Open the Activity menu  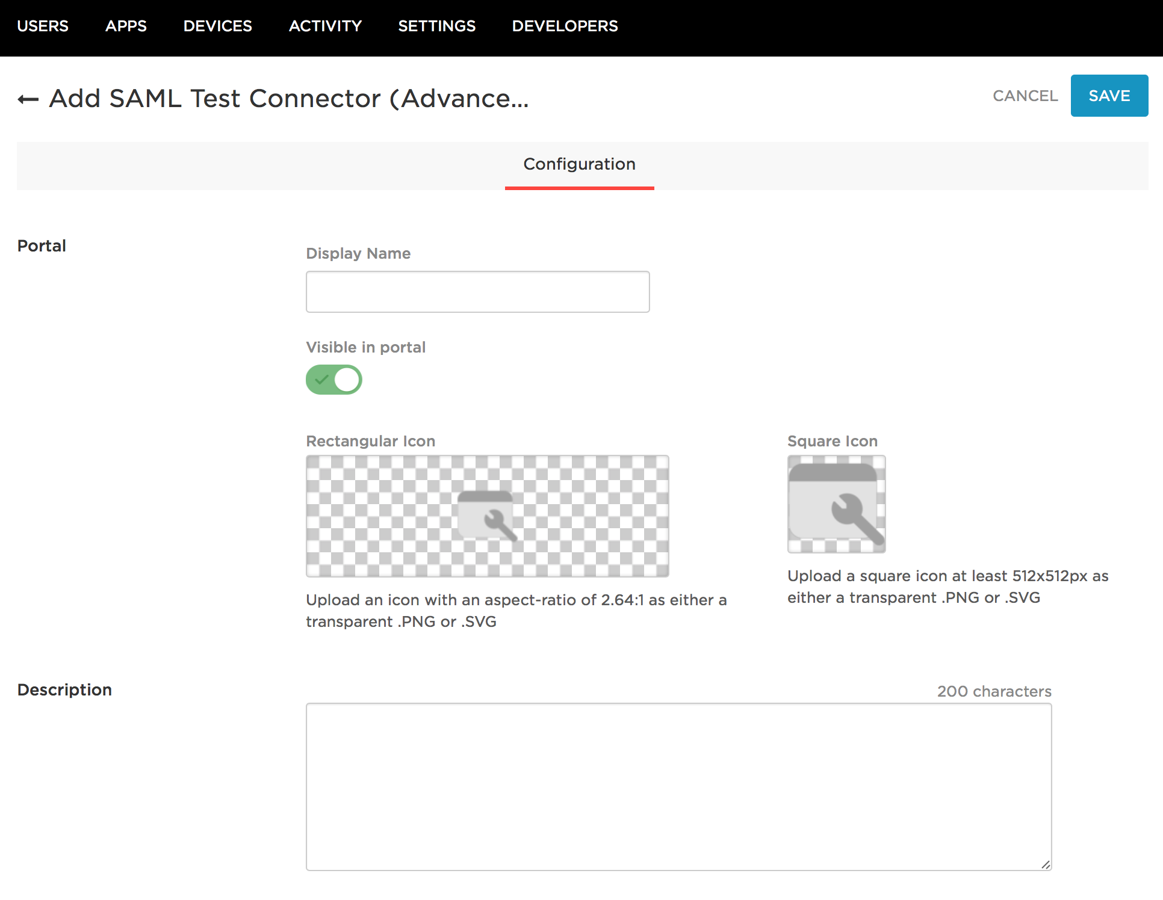pyautogui.click(x=325, y=26)
